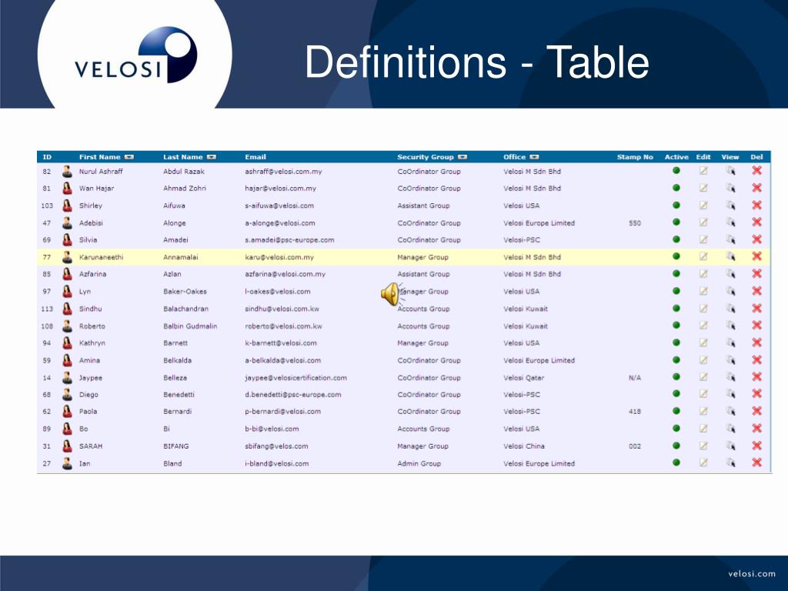Click the avatar icon beside Karunaneethi
Screen dimensions: 788x591
[x=67, y=257]
